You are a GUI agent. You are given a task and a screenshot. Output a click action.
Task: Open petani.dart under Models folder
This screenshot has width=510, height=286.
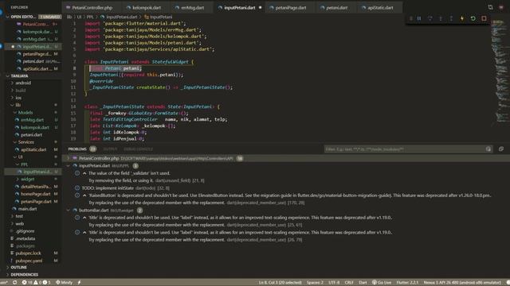coord(32,134)
